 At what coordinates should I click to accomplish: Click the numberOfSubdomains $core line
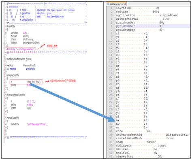[x=19, y=59]
